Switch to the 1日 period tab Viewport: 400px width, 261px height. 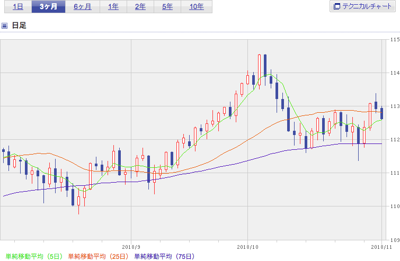click(x=18, y=6)
